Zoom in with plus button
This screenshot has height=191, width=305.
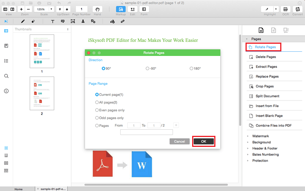(21, 9)
